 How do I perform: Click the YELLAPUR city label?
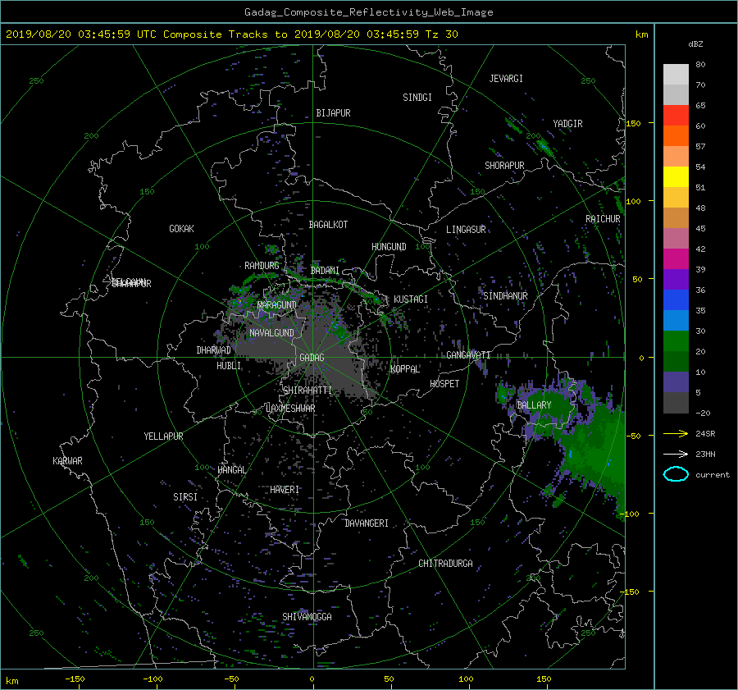point(163,436)
